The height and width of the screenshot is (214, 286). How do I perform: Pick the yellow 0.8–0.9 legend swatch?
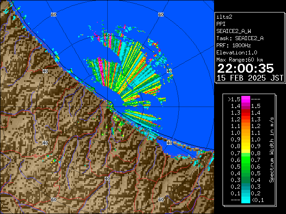pos(245,146)
